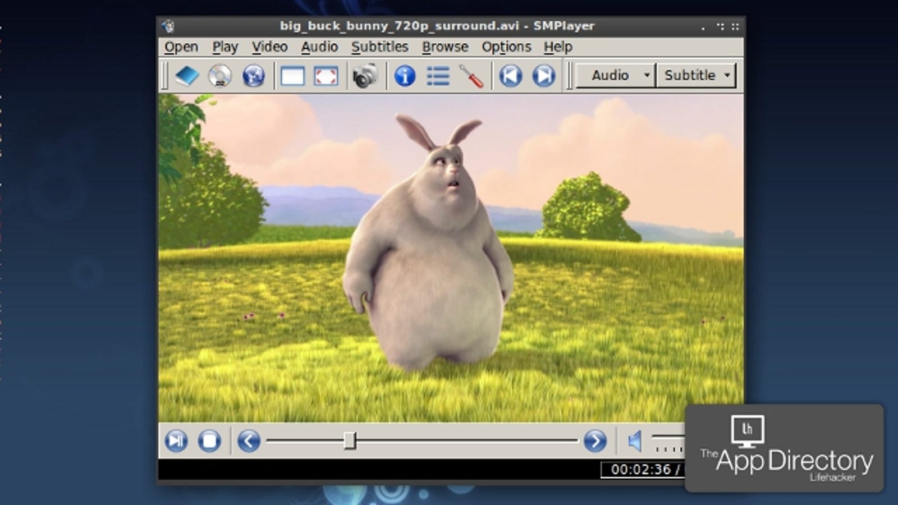
Task: Click the volume slider track
Action: 667,437
